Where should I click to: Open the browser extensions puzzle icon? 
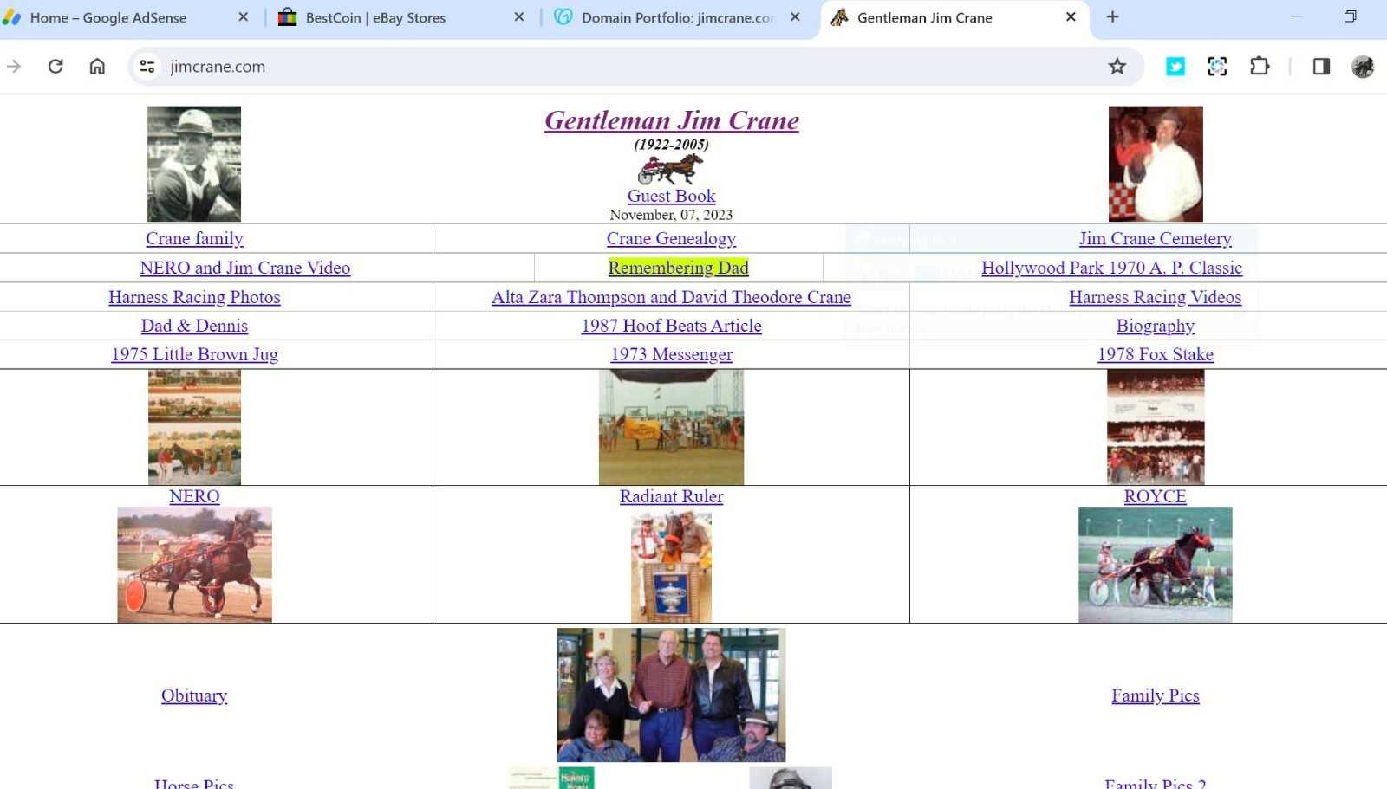(1259, 66)
